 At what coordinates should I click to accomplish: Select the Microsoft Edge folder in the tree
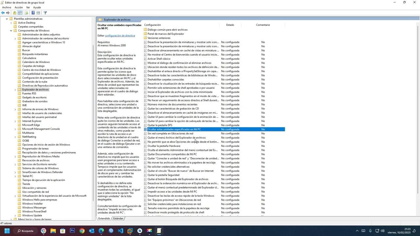(x=31, y=125)
